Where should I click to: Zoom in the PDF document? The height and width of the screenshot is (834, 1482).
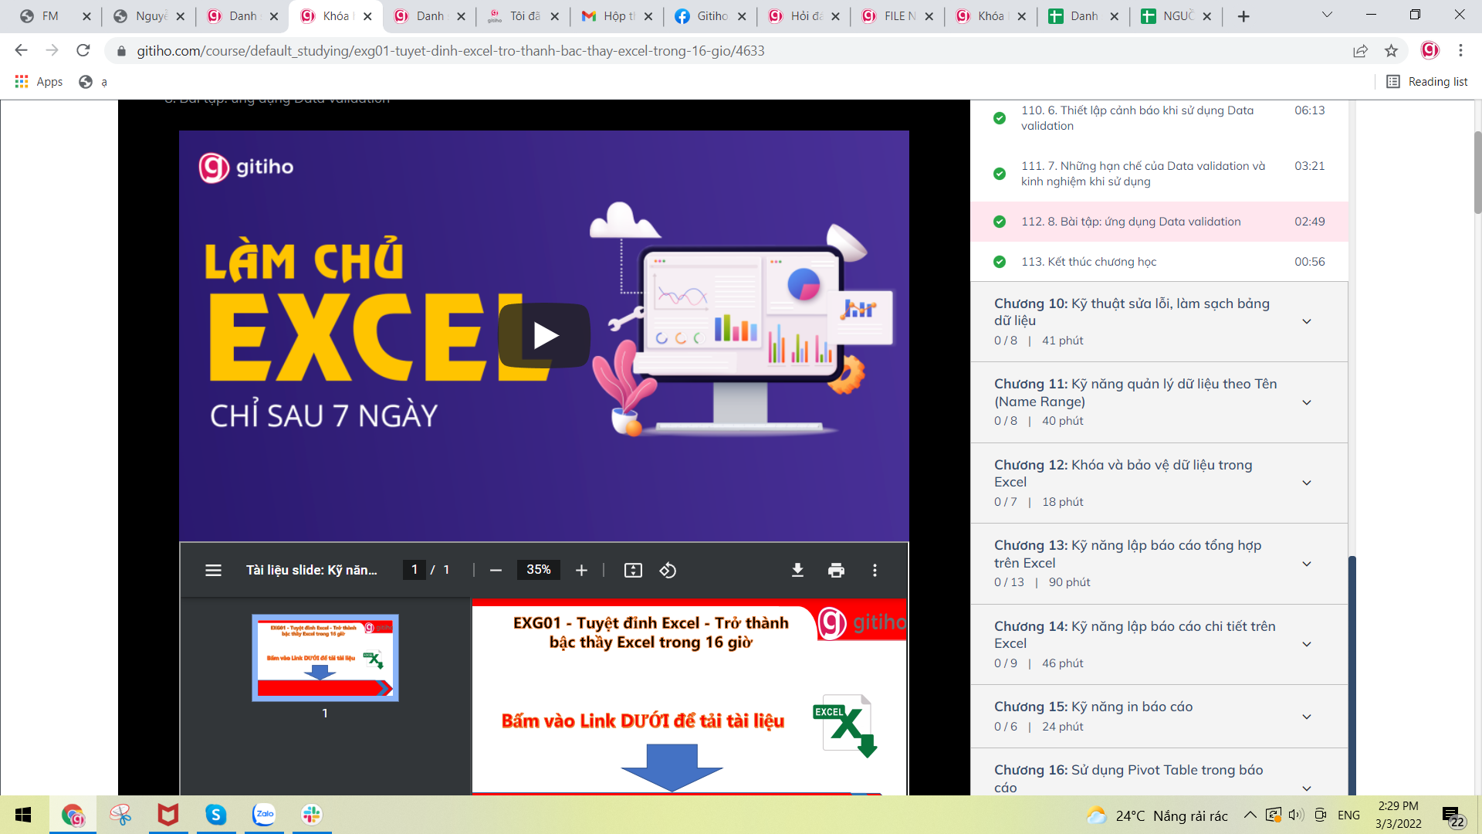click(581, 570)
